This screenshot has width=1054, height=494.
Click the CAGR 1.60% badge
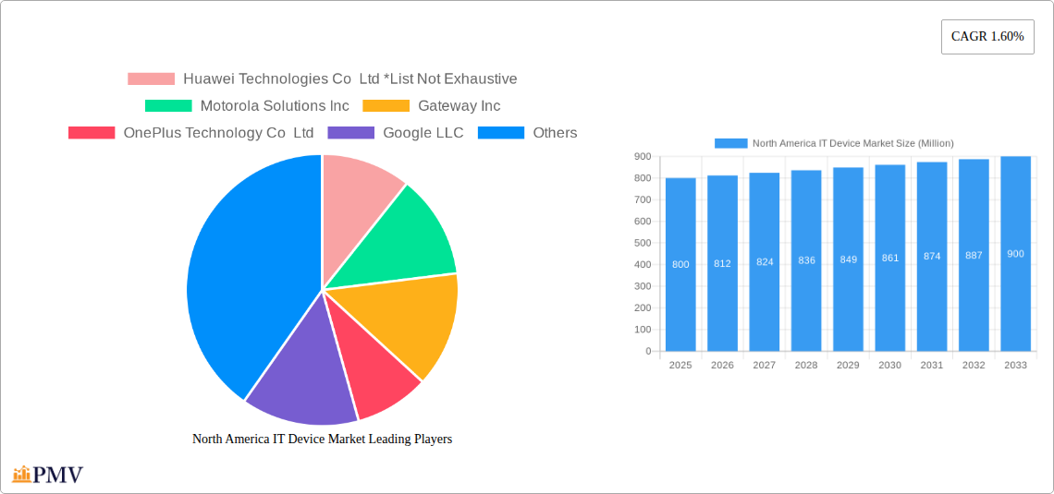[987, 37]
